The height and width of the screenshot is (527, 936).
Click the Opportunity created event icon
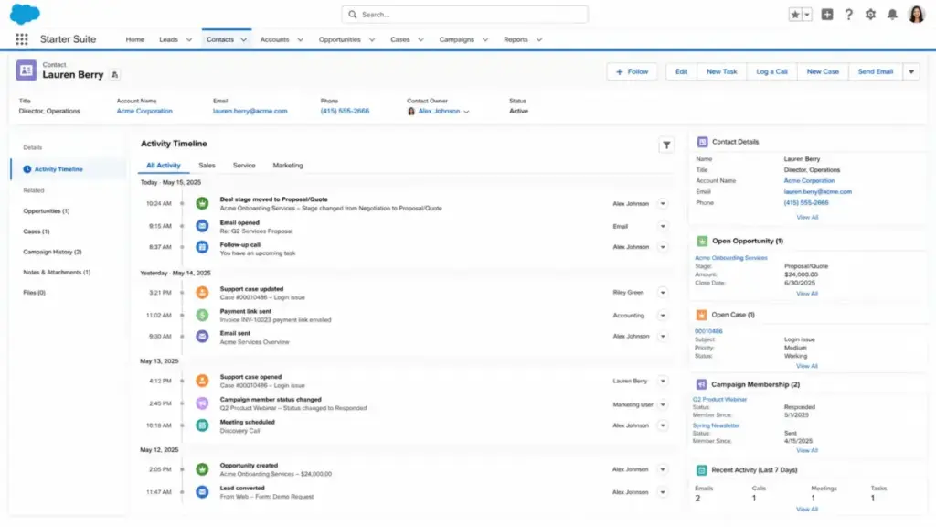tap(202, 469)
